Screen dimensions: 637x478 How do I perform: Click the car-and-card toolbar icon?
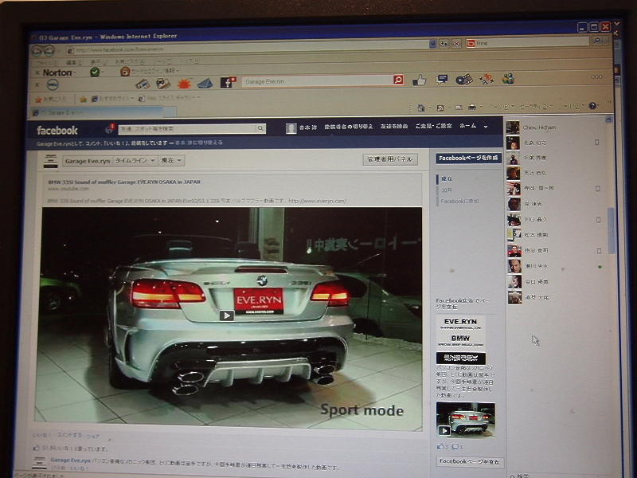coord(163,84)
